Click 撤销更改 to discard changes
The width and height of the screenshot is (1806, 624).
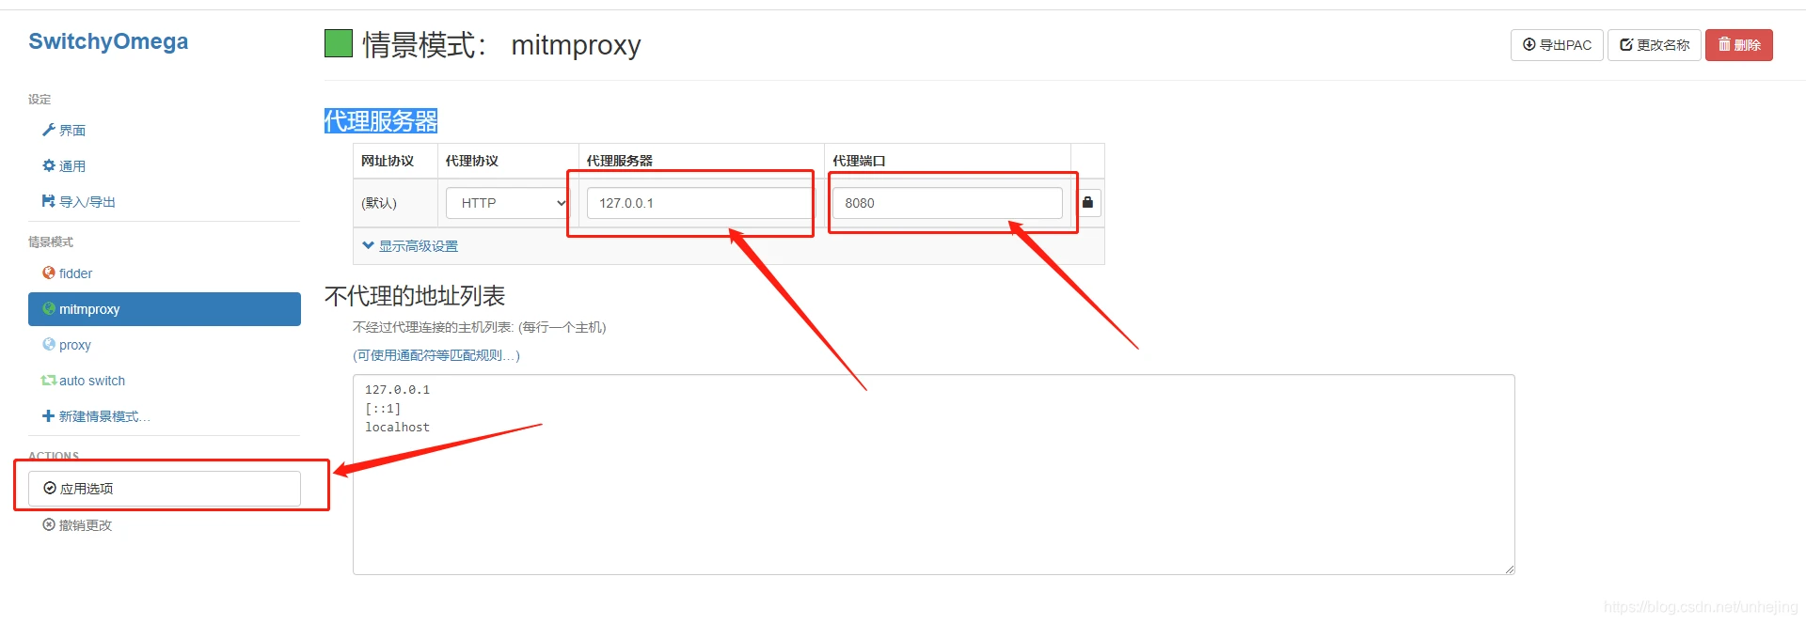tap(77, 525)
